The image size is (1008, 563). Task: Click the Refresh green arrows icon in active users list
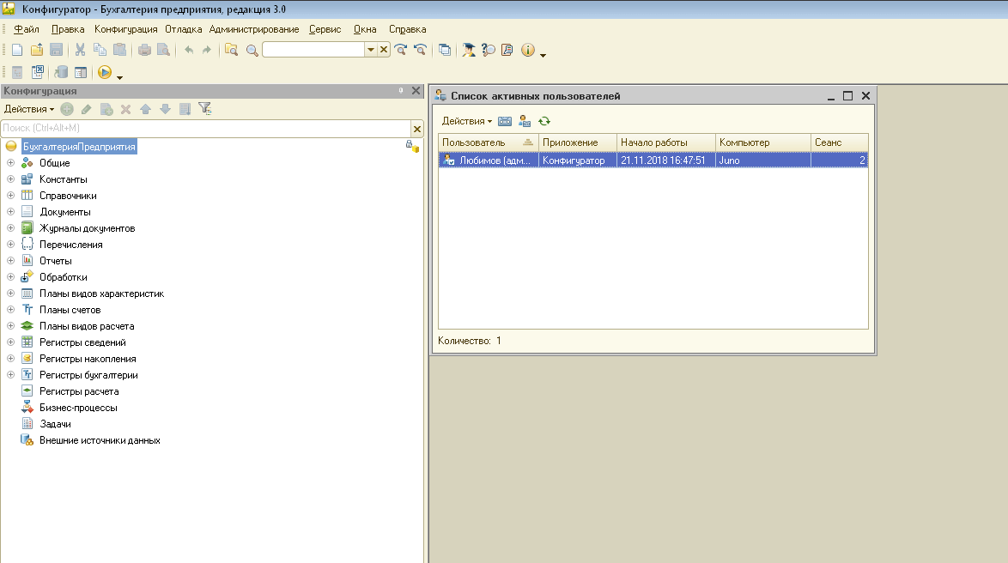point(544,121)
